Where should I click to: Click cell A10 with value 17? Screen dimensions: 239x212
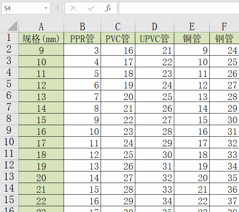click(x=41, y=142)
